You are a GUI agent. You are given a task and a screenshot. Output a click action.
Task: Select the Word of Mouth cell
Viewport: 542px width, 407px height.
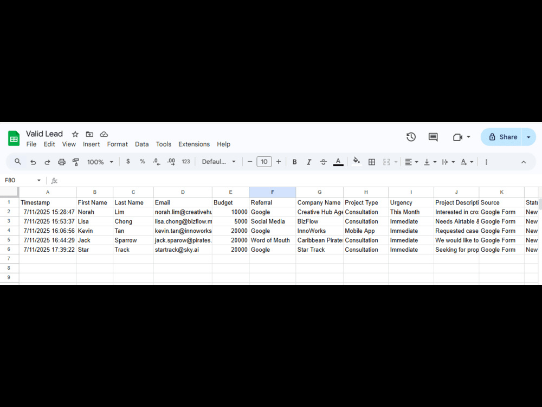coord(273,240)
